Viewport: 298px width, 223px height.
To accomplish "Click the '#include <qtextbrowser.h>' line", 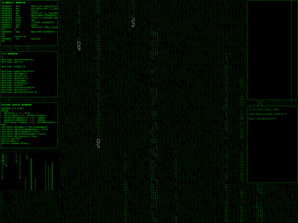I will click(x=17, y=60).
